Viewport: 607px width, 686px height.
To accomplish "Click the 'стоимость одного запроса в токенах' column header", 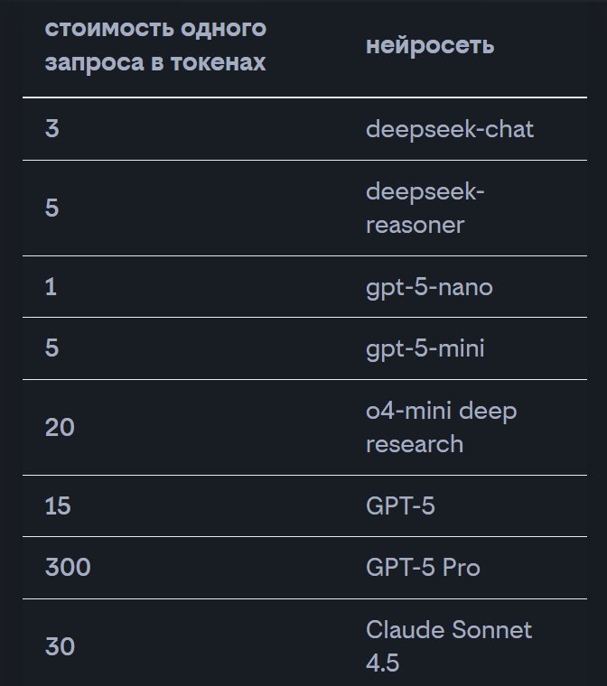I will [x=155, y=46].
